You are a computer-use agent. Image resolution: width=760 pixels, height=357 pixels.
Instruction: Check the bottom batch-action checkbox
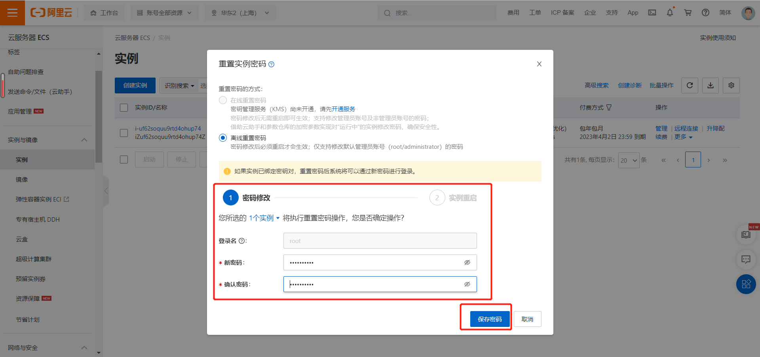[x=124, y=160]
